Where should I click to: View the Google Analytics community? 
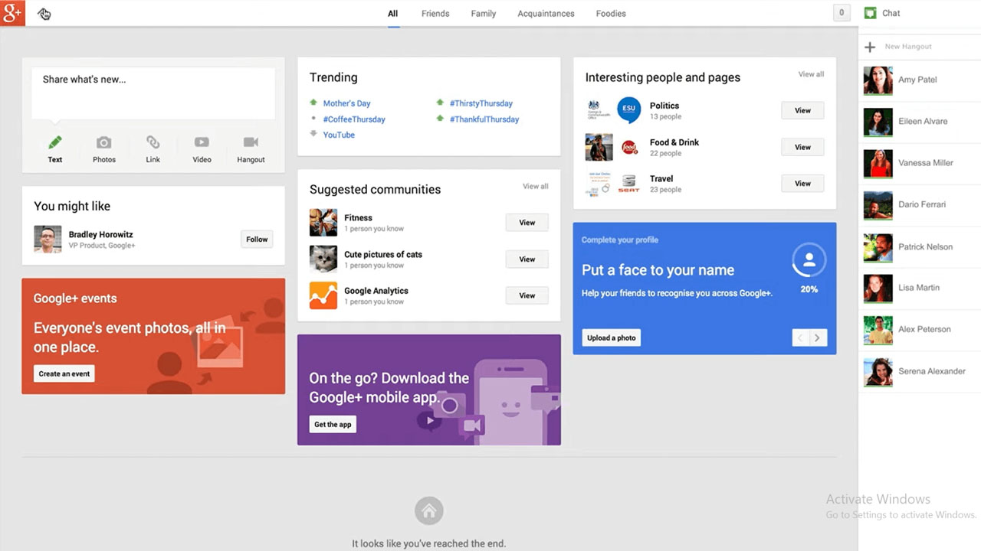pyautogui.click(x=527, y=295)
